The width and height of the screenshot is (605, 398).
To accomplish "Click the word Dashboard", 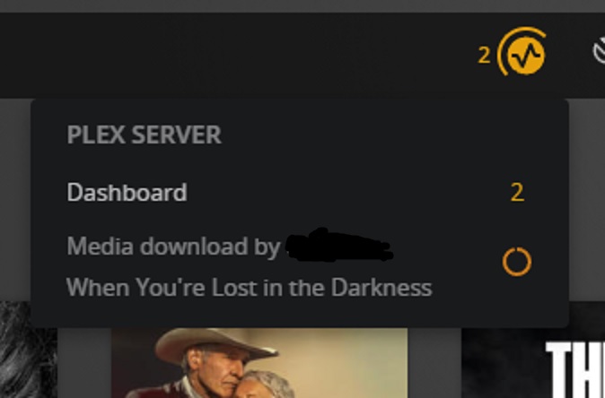I will [x=127, y=192].
